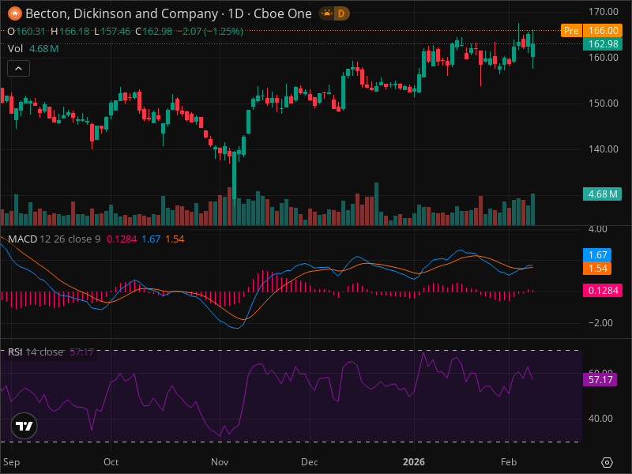Click the 40.00 RSI scale label
632x474 pixels.
(600, 419)
